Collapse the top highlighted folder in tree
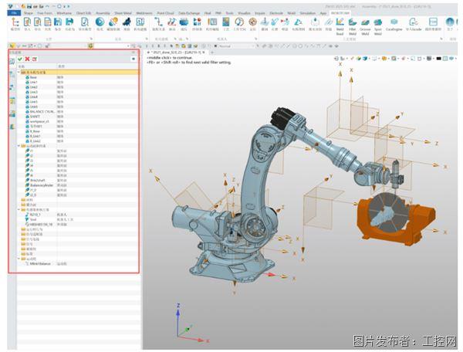 point(19,72)
